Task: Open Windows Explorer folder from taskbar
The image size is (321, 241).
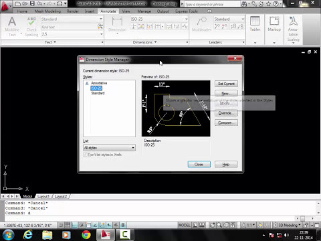Action: (47, 235)
